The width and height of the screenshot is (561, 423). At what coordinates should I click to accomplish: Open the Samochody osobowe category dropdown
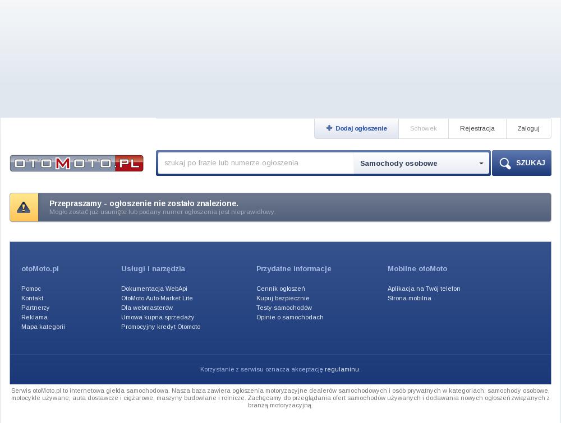tap(421, 163)
